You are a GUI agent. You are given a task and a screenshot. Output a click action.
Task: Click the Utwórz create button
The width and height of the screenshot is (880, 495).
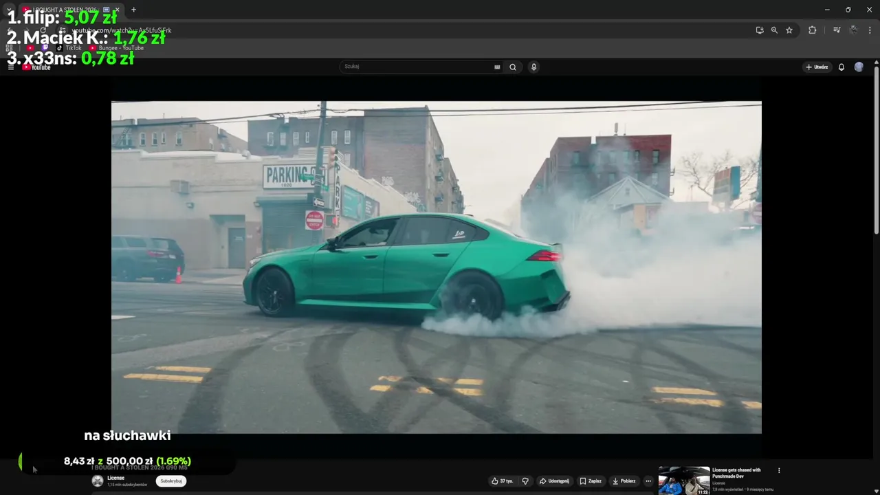click(x=817, y=67)
